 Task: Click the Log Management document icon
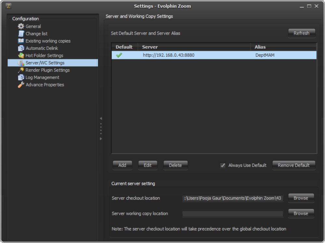click(21, 77)
